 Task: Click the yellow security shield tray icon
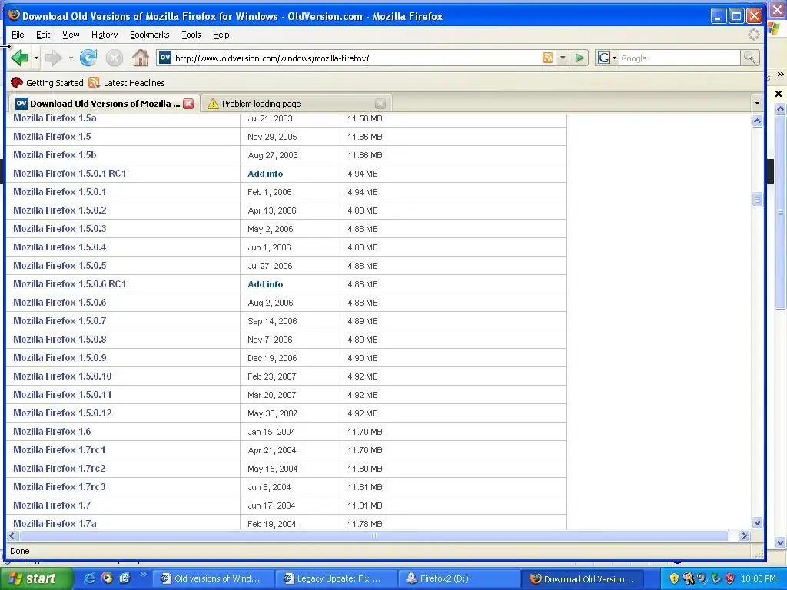674,578
